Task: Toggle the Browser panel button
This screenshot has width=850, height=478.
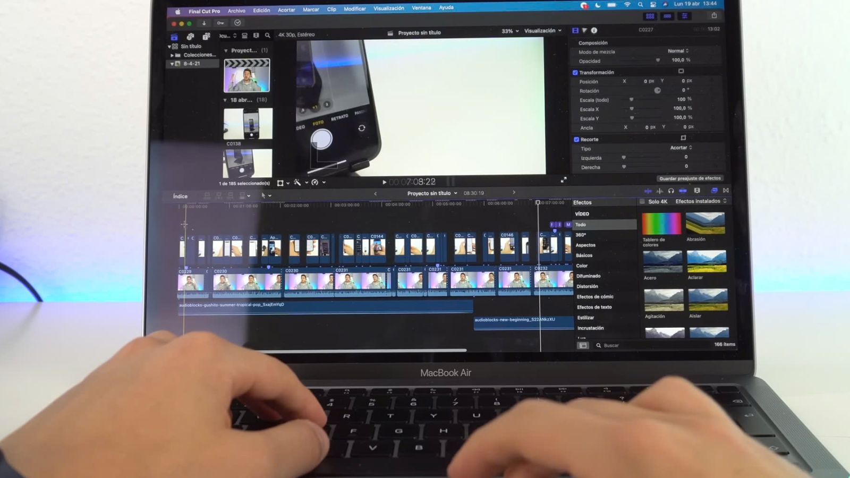Action: click(650, 16)
